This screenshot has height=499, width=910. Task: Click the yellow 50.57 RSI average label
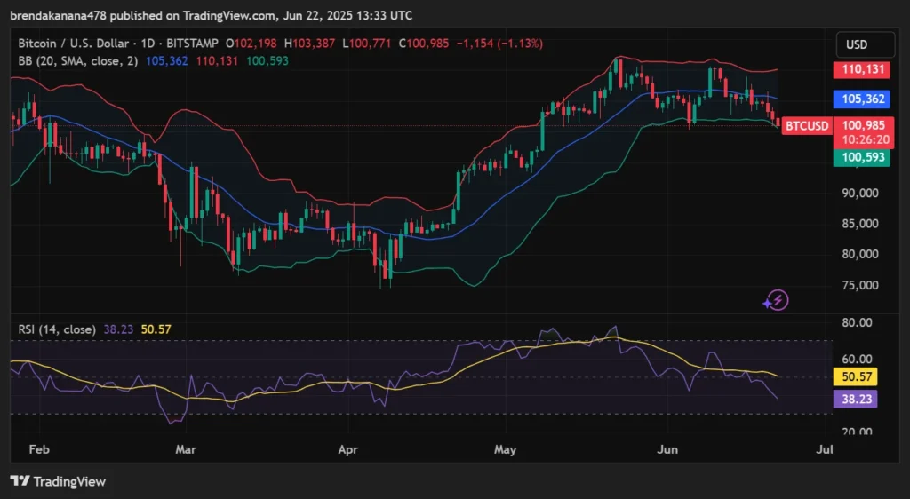(x=856, y=376)
